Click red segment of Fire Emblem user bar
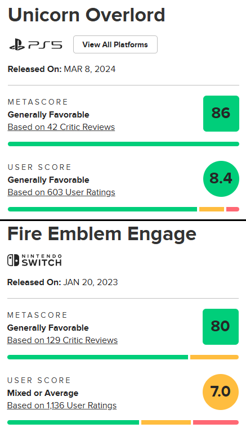Image resolution: width=246 pixels, height=428 pixels. click(x=216, y=422)
